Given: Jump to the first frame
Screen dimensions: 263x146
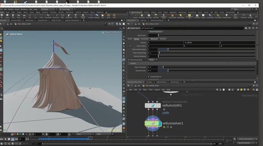Looking at the screenshot, I should [2, 139].
